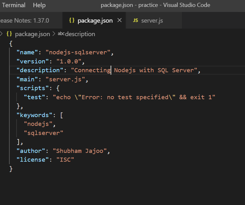The height and width of the screenshot is (205, 245).
Task: Open the Terminal menu
Action: tap(14, 5)
